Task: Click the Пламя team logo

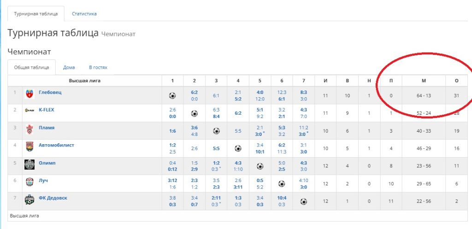Action: click(x=29, y=129)
